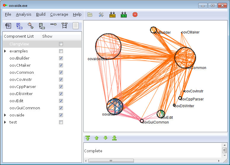The width and height of the screenshot is (230, 165).
Task: Click the red stop button icon
Action: (135, 15)
